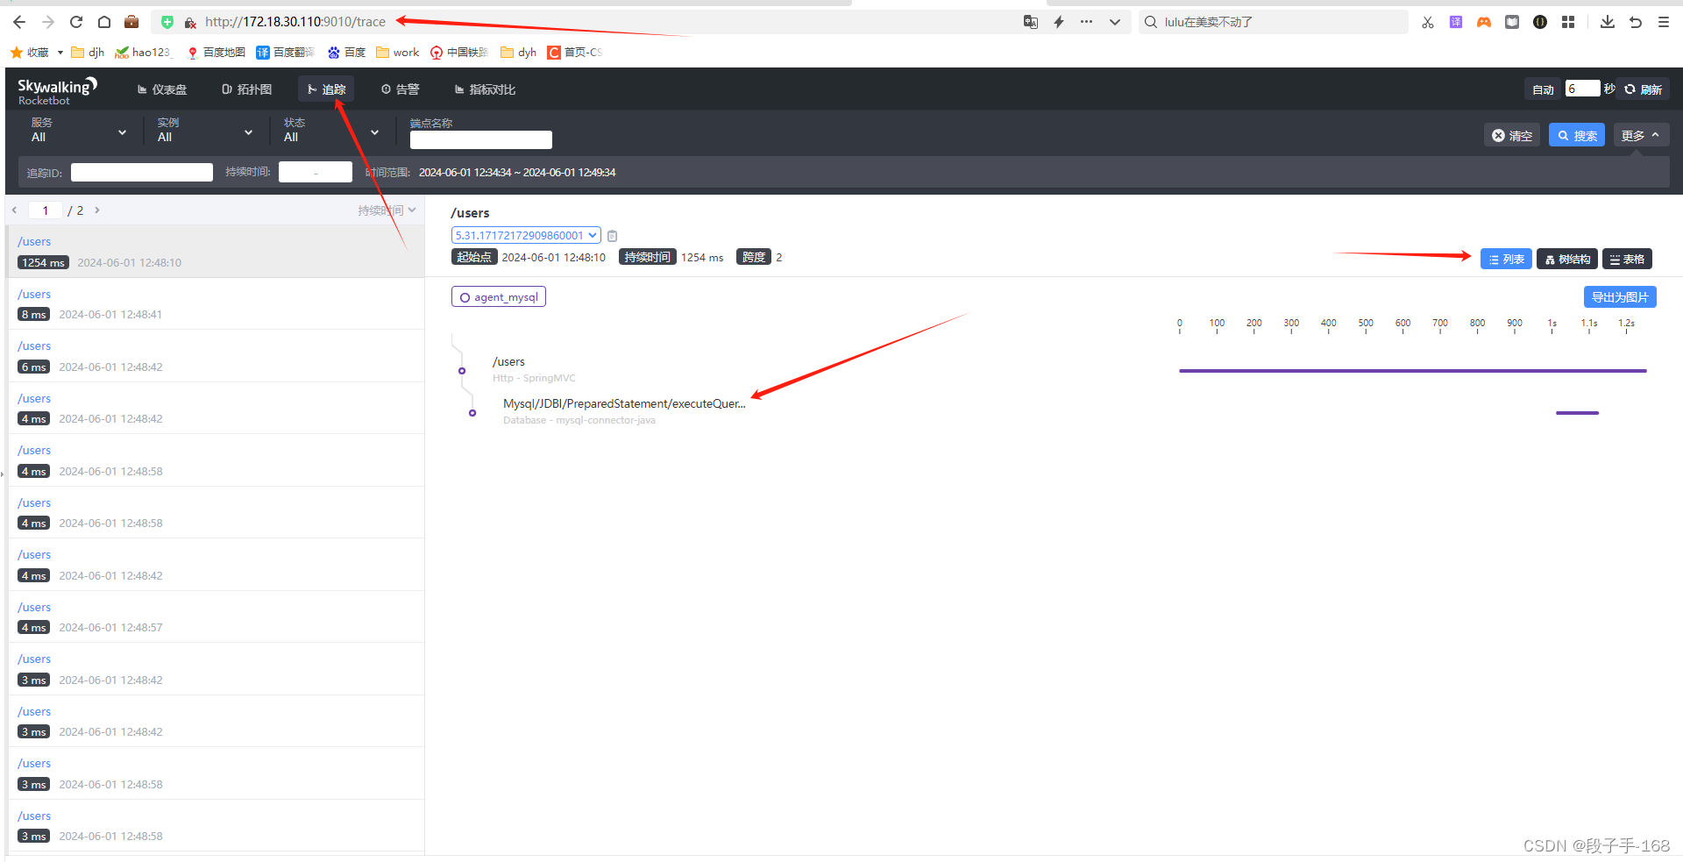Open 百度翻译 bookmark

[x=286, y=53]
